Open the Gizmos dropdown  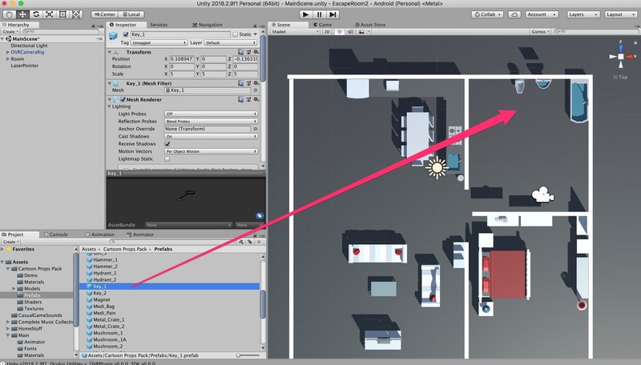540,31
